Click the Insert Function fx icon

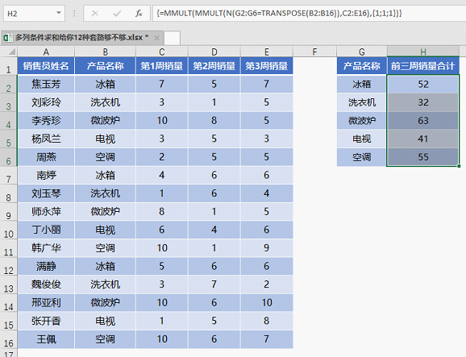139,13
